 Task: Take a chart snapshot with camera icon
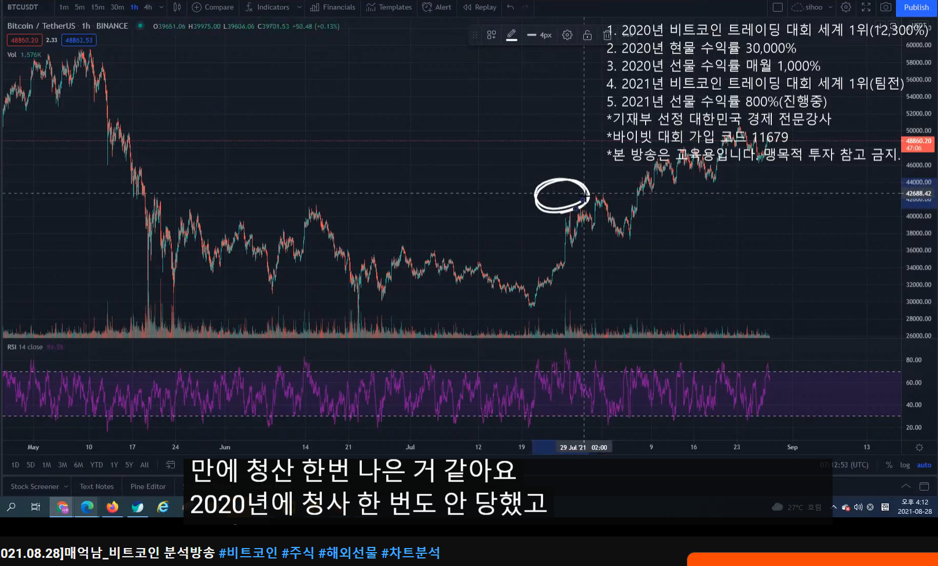[886, 8]
